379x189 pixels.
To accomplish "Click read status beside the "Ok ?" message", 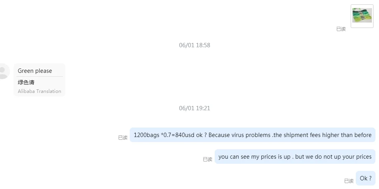I will pos(349,181).
